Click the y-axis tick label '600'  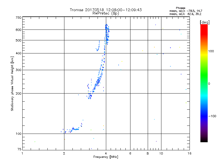[x=18, y=30]
